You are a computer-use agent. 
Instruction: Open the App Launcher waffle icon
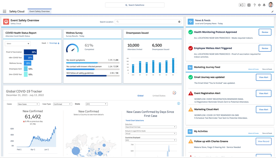coord(5,11)
